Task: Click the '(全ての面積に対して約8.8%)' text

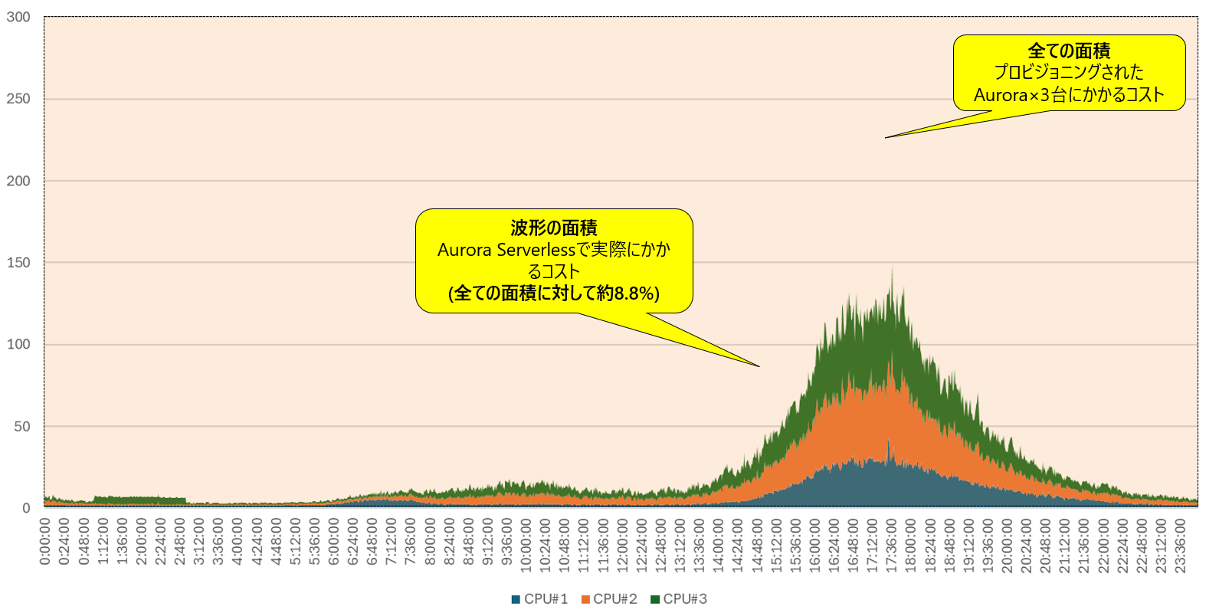Action: click(554, 293)
